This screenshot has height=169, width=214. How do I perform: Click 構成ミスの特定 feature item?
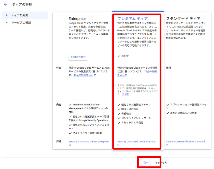[x=128, y=109]
